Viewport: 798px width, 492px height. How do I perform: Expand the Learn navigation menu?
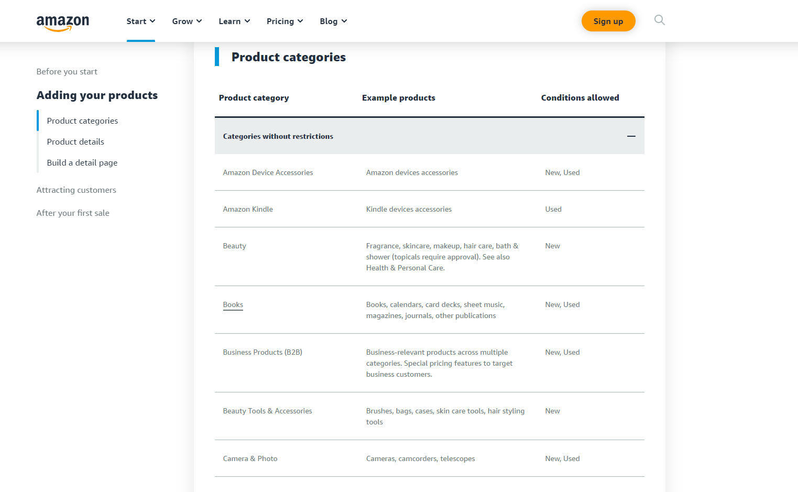(234, 21)
